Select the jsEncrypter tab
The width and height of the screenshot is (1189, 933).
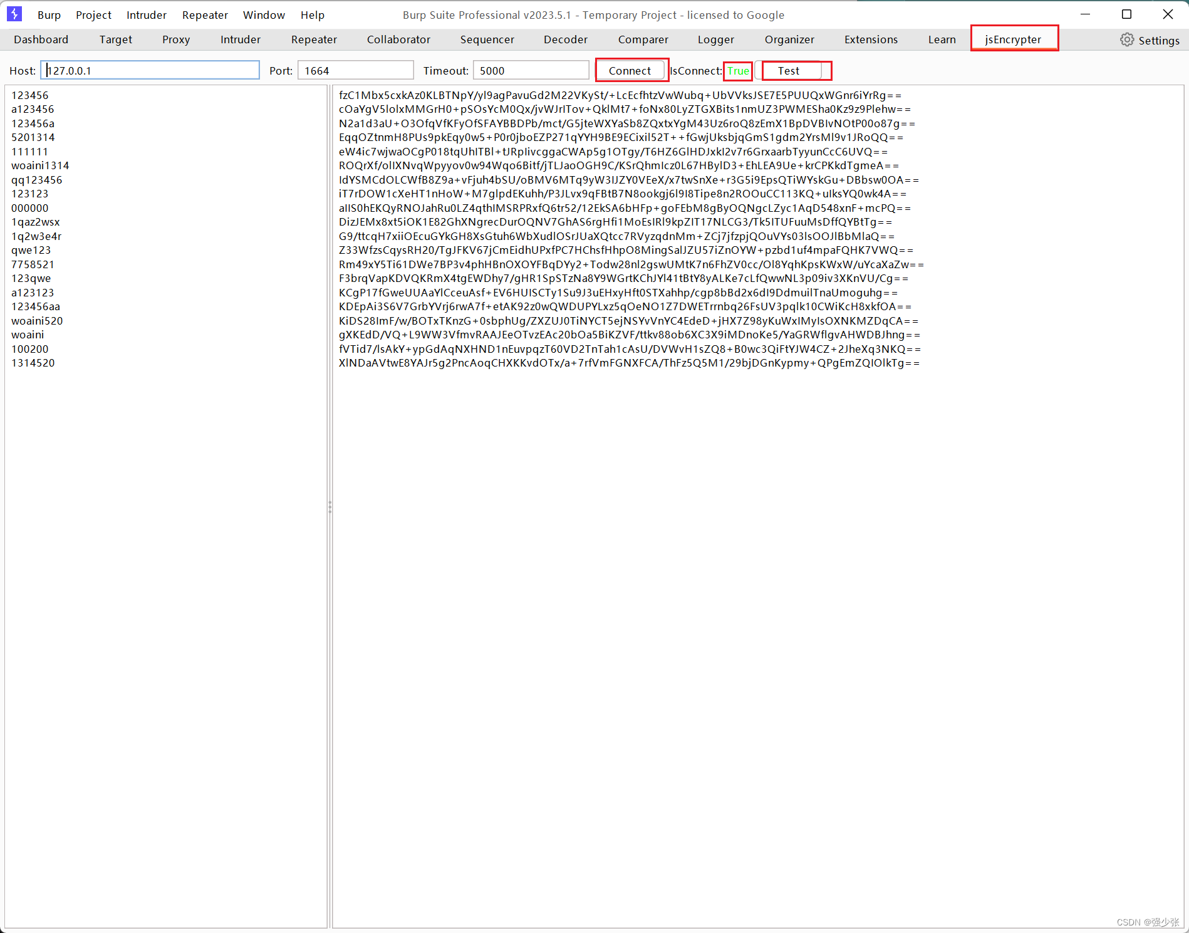pyautogui.click(x=1013, y=39)
